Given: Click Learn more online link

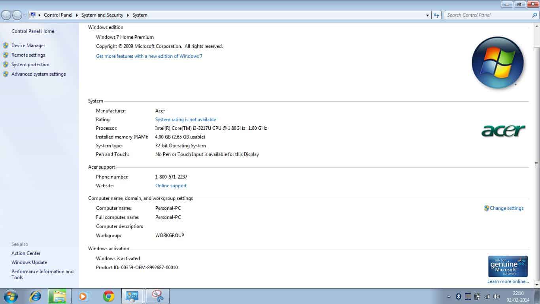Looking at the screenshot, I should pos(508,281).
